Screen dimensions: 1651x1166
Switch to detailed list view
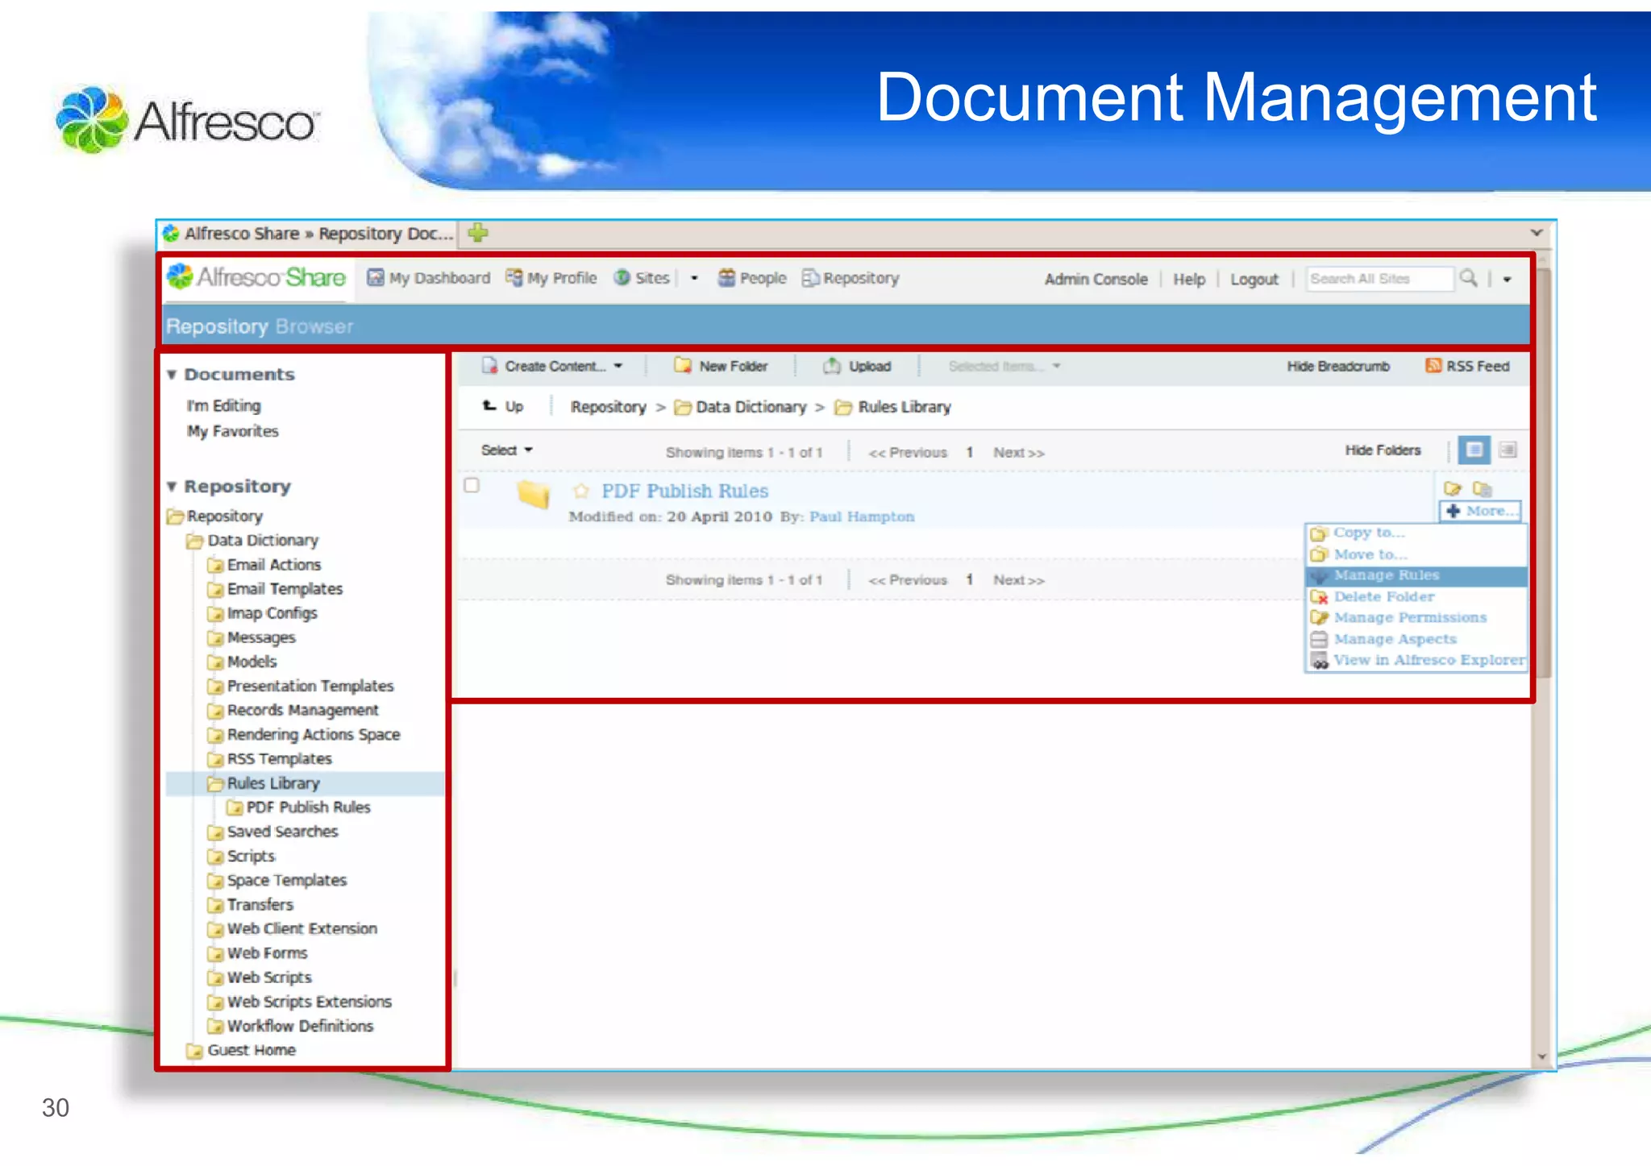coord(1508,450)
